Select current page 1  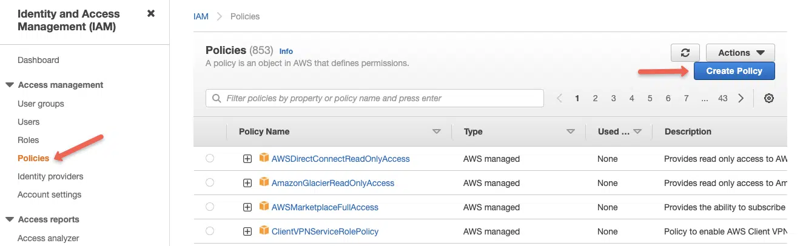pos(577,98)
